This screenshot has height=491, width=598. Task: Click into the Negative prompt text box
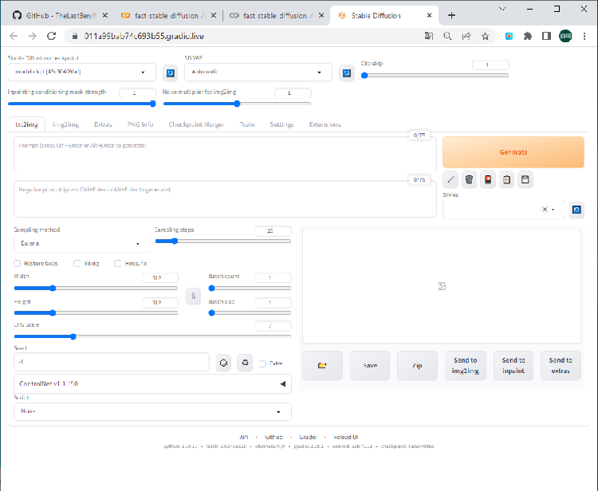pos(225,199)
